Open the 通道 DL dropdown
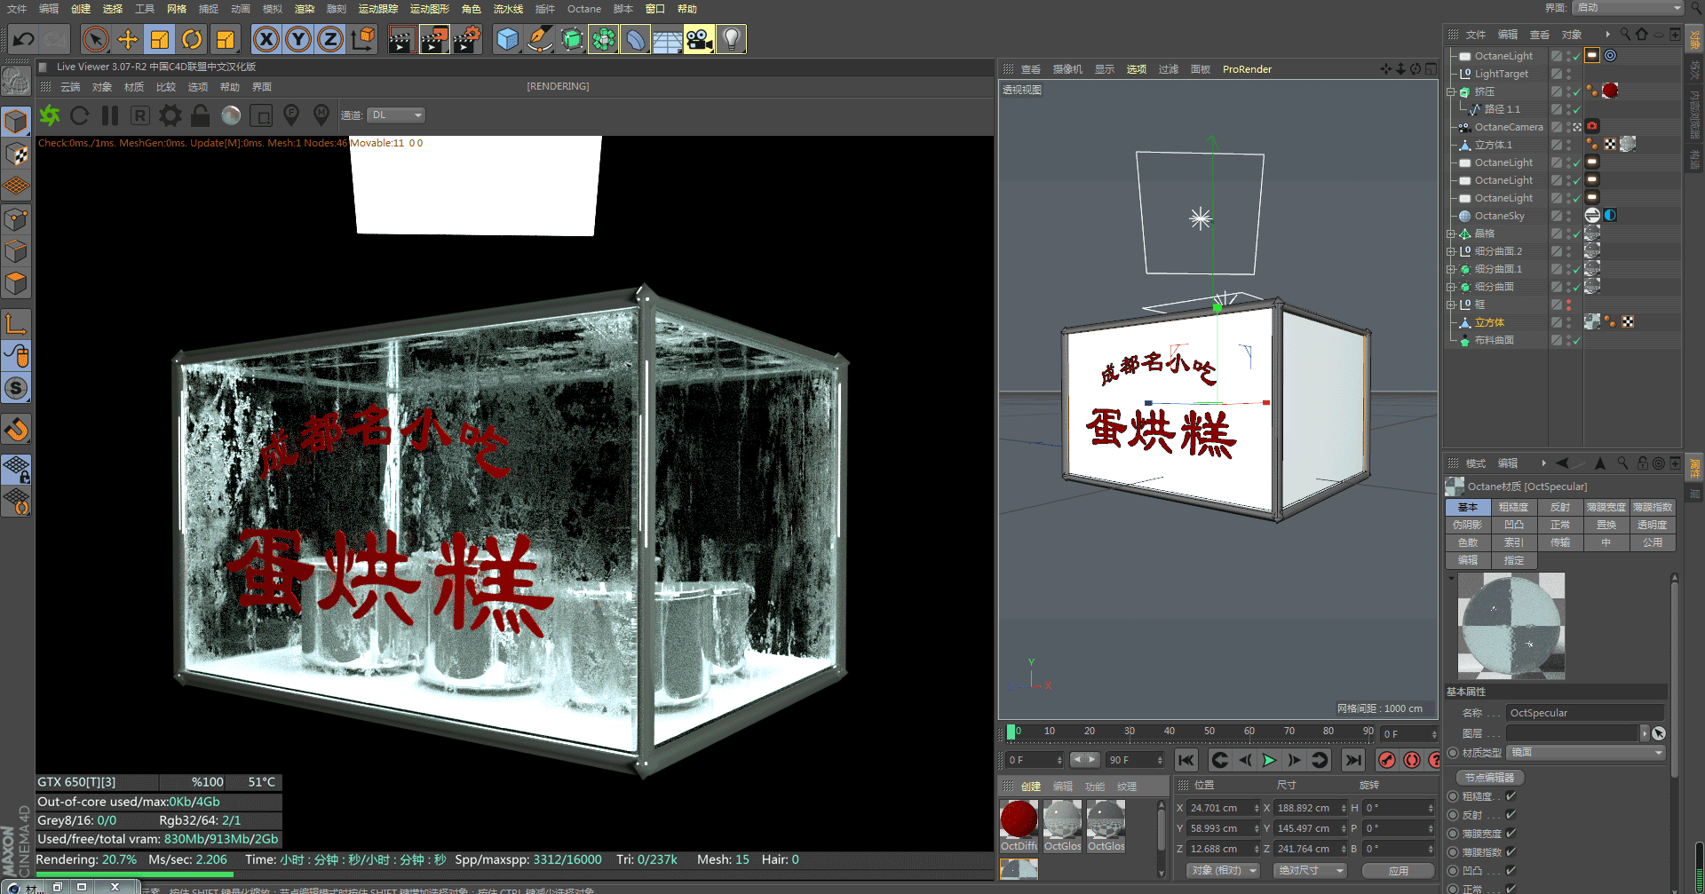The image size is (1705, 894). click(395, 115)
